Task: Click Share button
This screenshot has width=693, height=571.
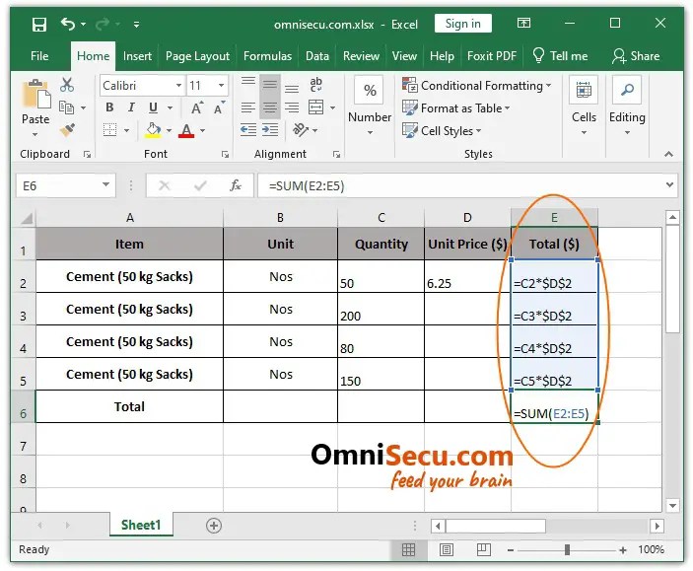Action: pyautogui.click(x=636, y=56)
